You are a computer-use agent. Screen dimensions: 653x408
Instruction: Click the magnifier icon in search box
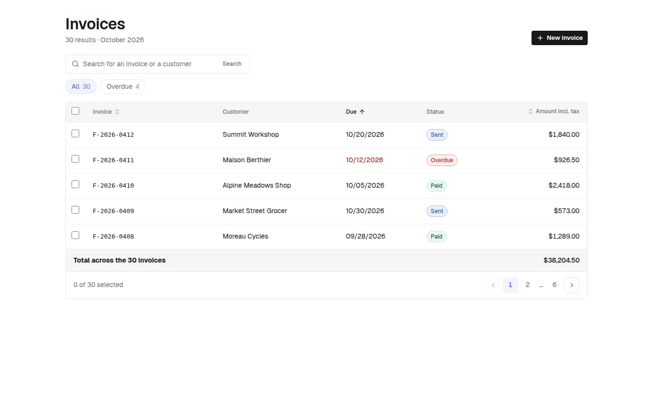[75, 64]
